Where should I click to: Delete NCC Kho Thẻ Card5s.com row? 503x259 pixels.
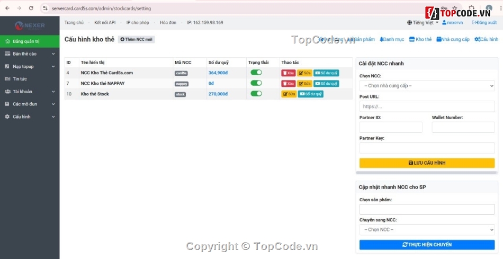289,73
